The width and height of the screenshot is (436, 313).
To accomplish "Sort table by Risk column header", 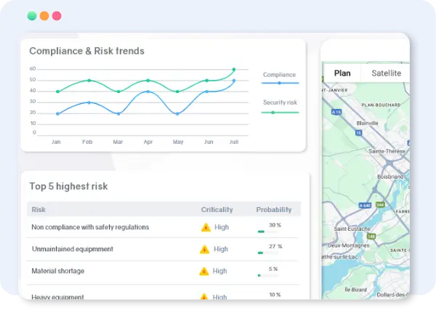I will click(x=39, y=210).
